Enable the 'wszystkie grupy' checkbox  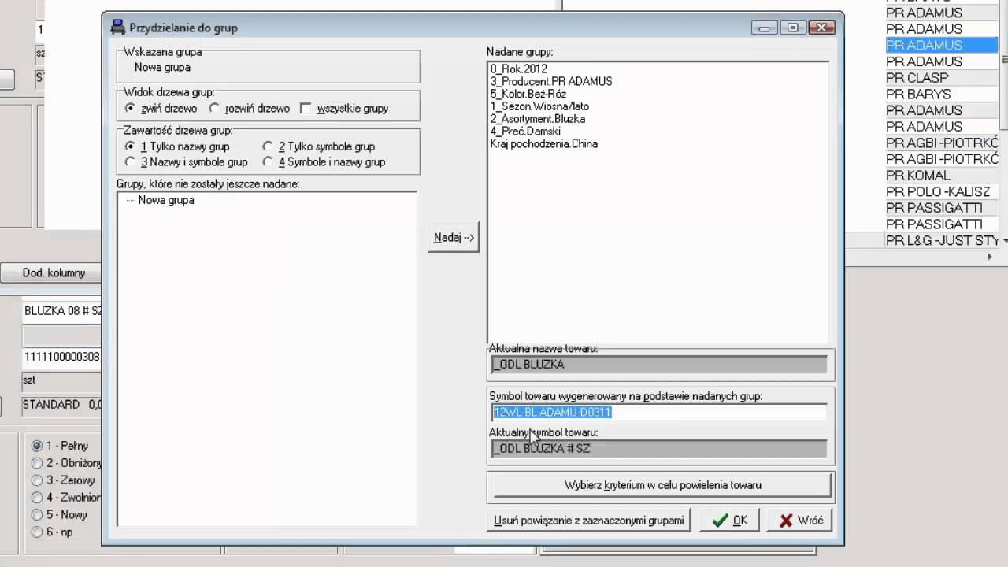pyautogui.click(x=306, y=109)
